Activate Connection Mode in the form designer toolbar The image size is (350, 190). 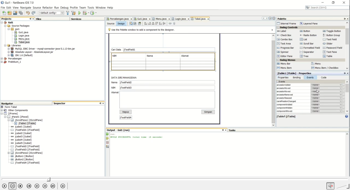[135, 23]
